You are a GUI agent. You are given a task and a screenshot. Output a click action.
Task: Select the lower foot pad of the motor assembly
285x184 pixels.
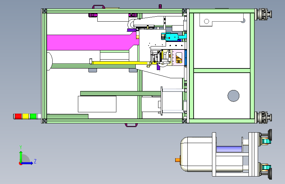[x=270, y=174]
